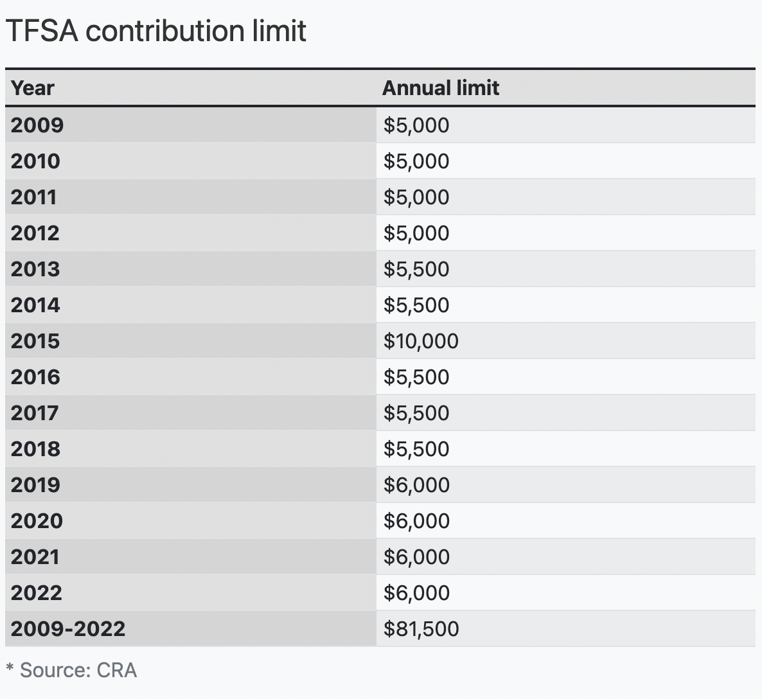The image size is (762, 699).
Task: Click the $5,500 value for 2014
Action: tap(416, 305)
